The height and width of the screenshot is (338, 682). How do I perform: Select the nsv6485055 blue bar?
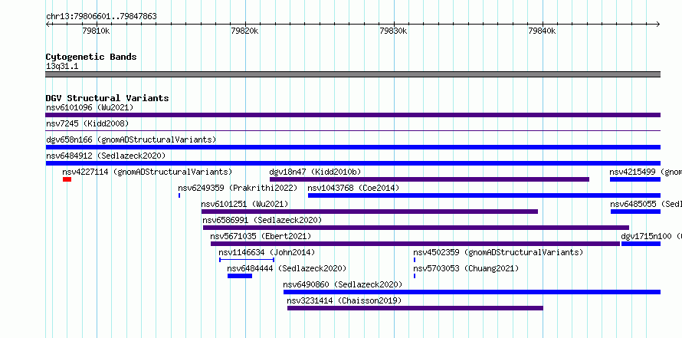pyautogui.click(x=635, y=212)
